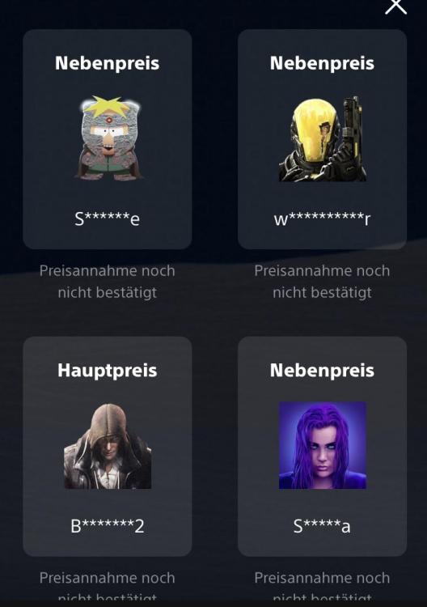Select the top-left Nebenpreis heading
Screen dimensions: 427x607
click(107, 62)
